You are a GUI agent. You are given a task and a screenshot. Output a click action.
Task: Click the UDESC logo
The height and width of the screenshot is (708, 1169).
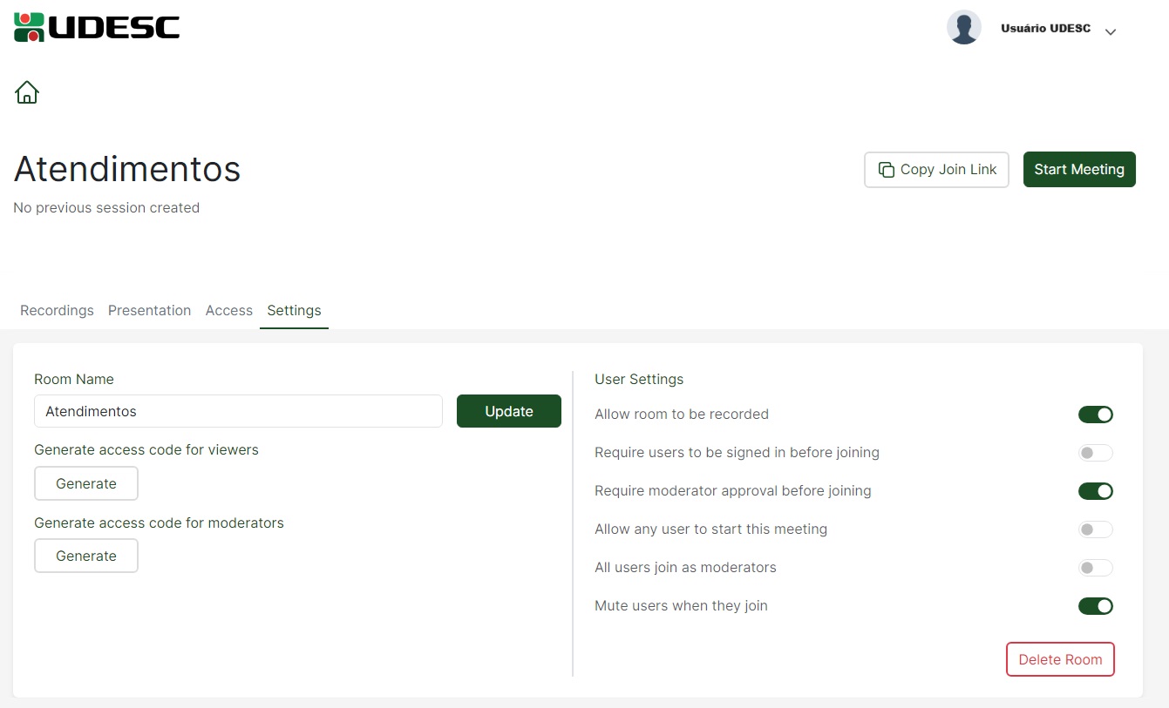pyautogui.click(x=97, y=27)
